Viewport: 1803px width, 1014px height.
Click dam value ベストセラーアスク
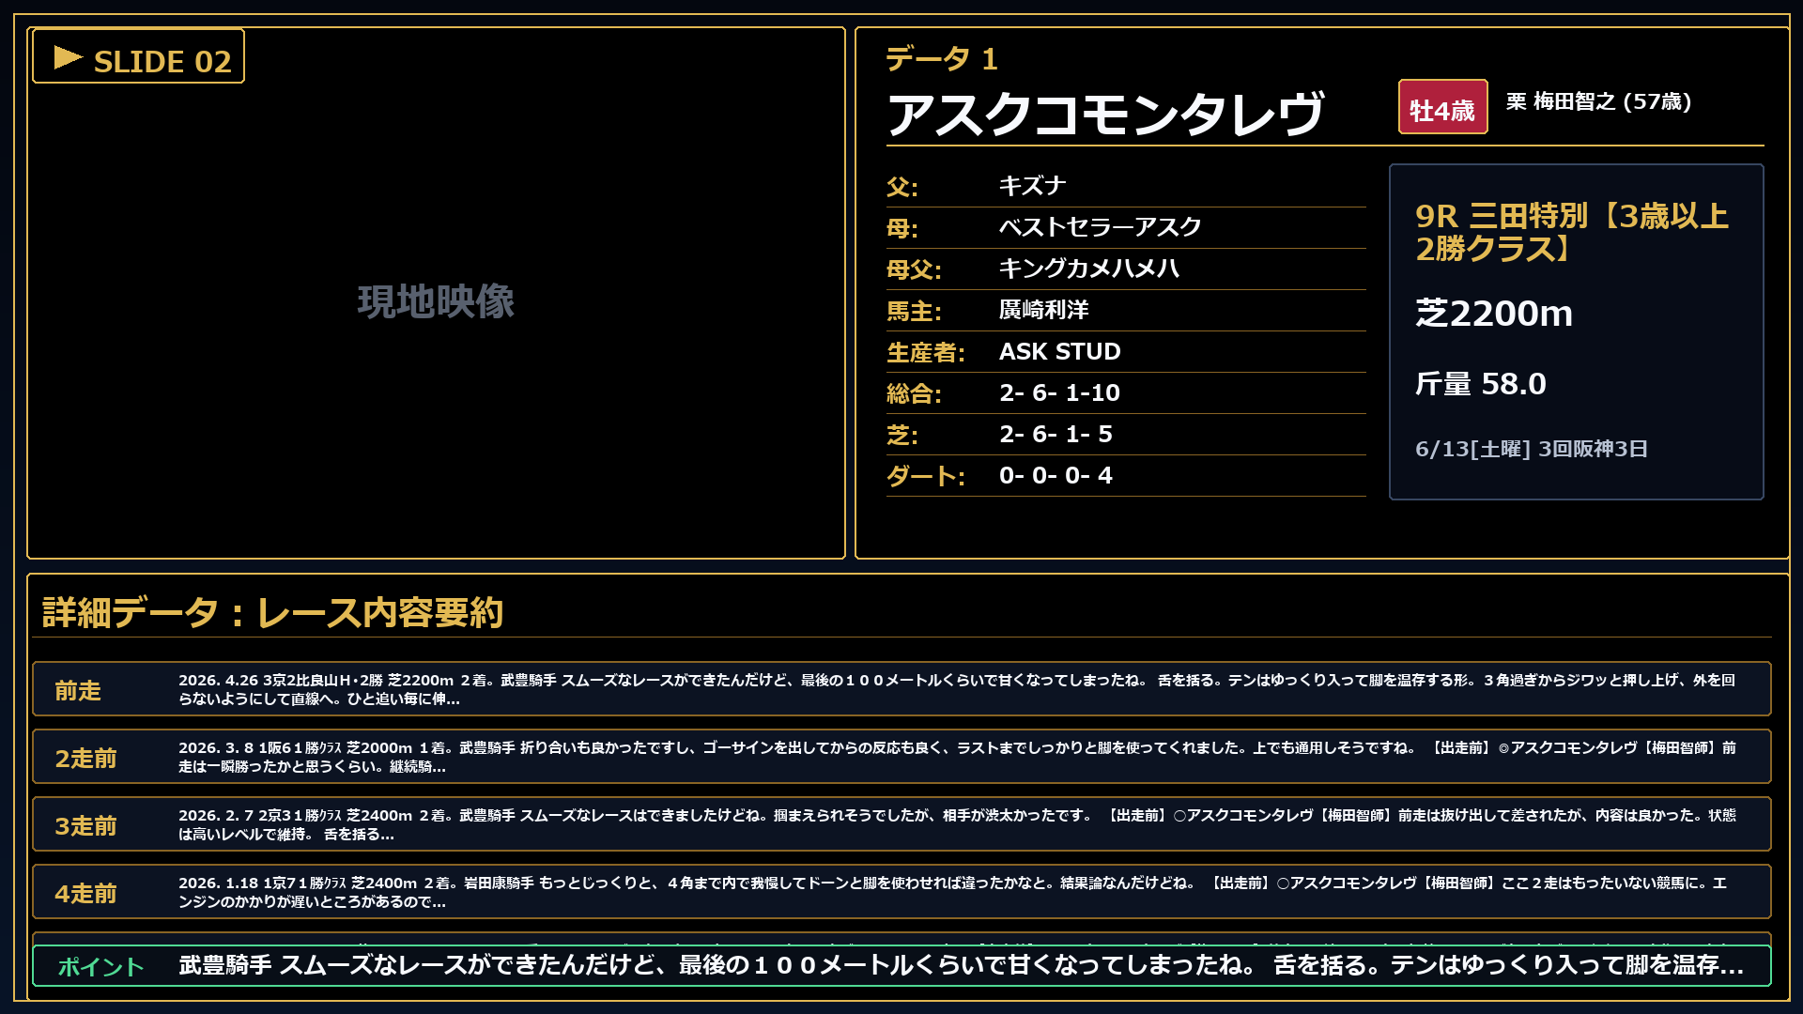pos(1101,227)
